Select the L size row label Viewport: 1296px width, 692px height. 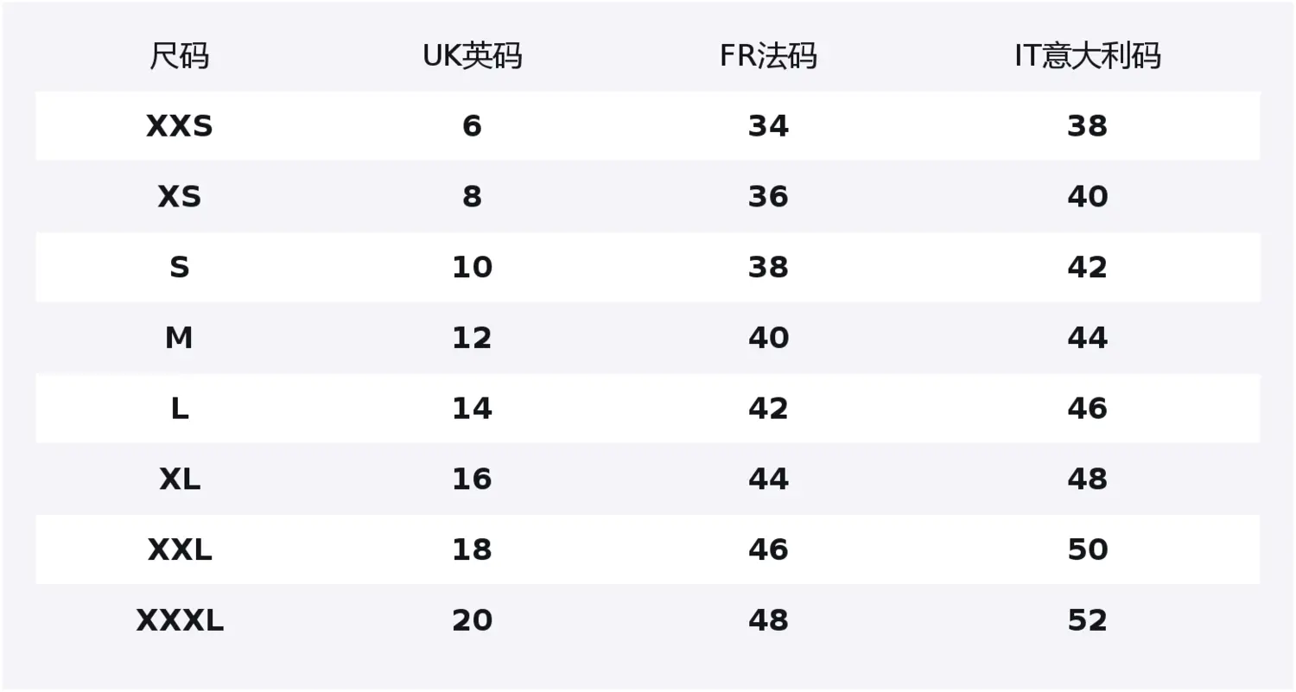click(x=180, y=409)
